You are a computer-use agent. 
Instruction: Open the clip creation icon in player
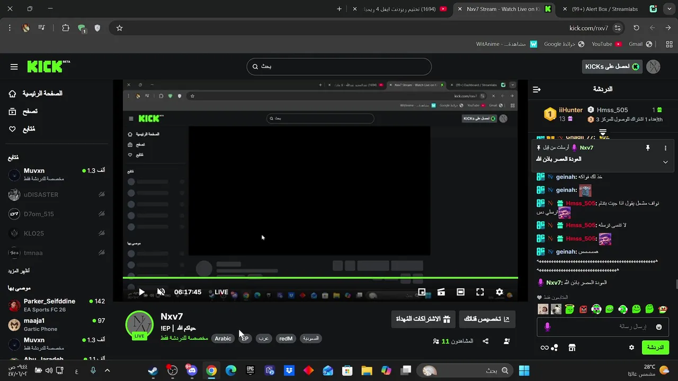pyautogui.click(x=441, y=292)
